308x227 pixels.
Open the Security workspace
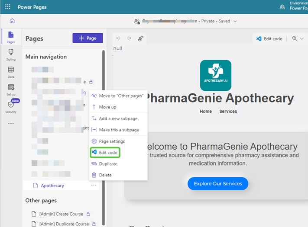(x=11, y=106)
